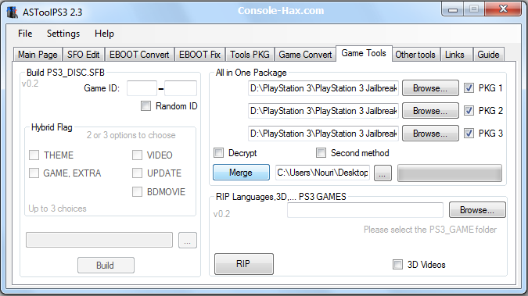Click Browse for PKG 2
This screenshot has width=528, height=296.
click(x=430, y=111)
